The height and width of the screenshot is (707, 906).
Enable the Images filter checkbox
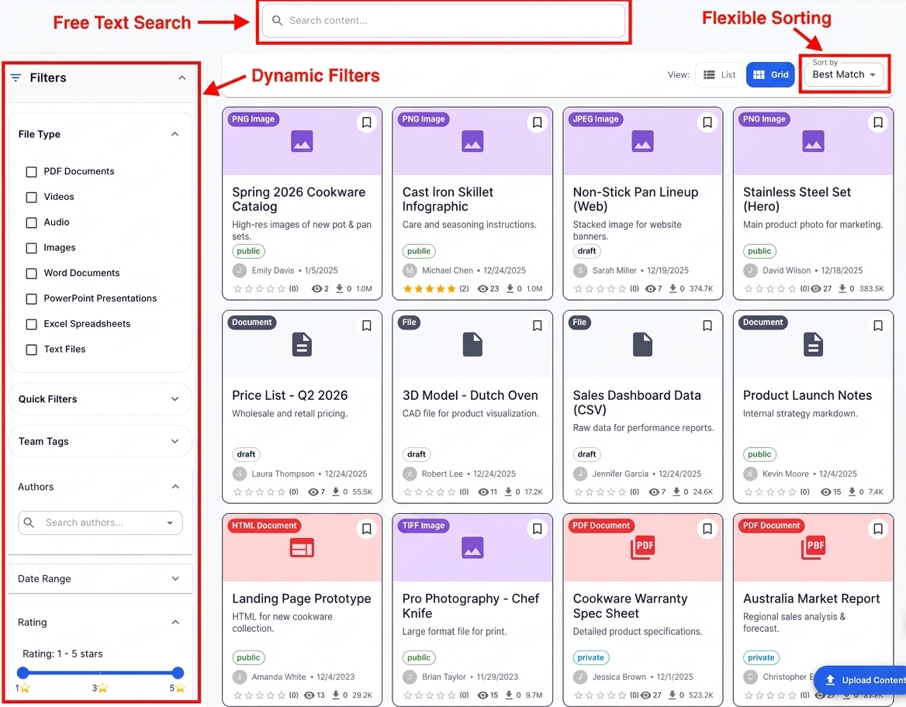(x=31, y=247)
